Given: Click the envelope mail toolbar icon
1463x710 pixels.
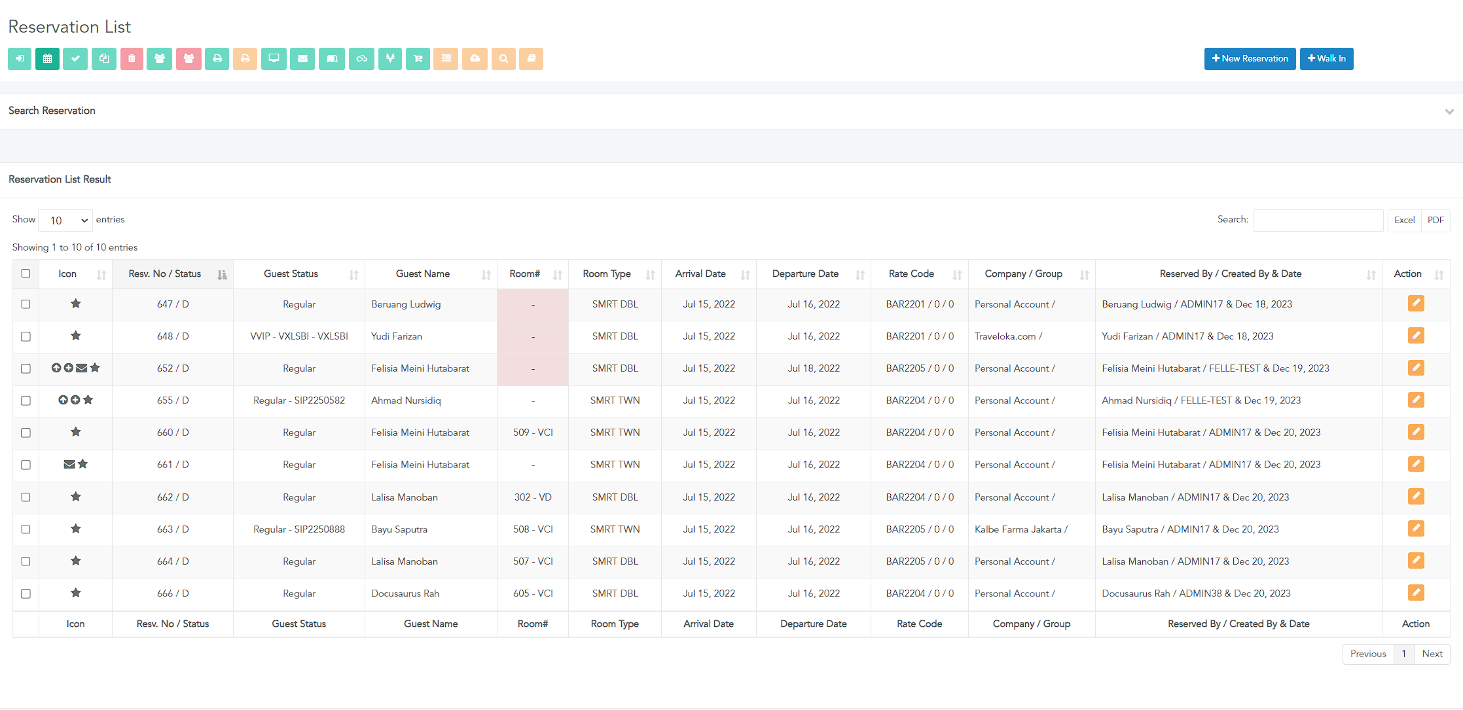Looking at the screenshot, I should tap(302, 59).
